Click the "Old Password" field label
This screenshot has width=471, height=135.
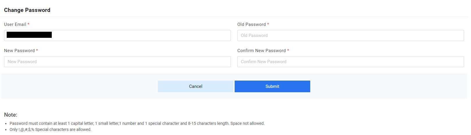coord(251,24)
